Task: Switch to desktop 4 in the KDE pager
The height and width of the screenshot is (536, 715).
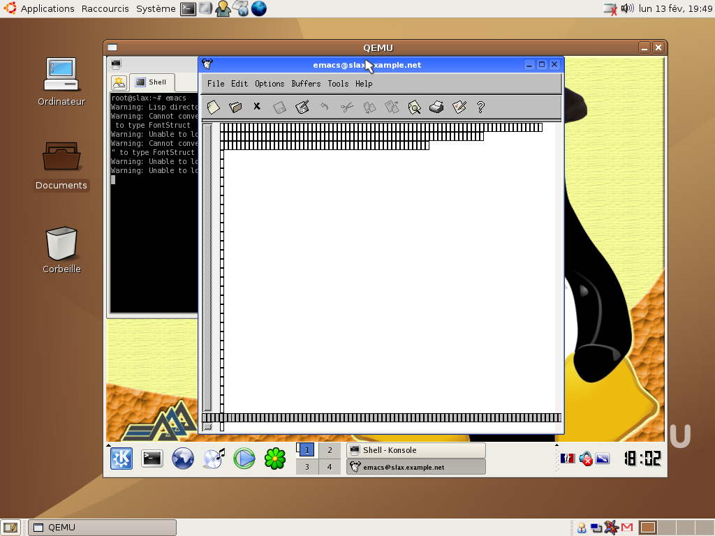Action: pyautogui.click(x=330, y=467)
